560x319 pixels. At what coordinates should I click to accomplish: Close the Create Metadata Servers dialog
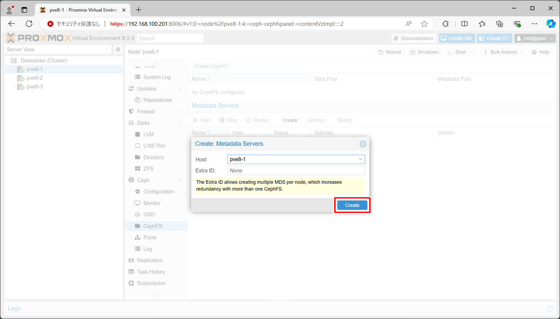363,144
